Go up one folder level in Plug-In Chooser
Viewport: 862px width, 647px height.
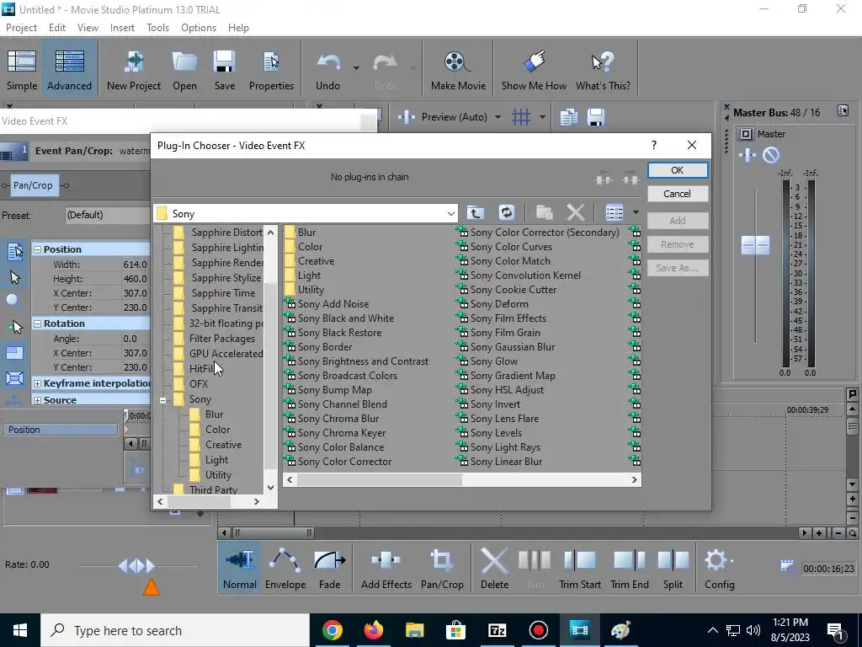(475, 212)
